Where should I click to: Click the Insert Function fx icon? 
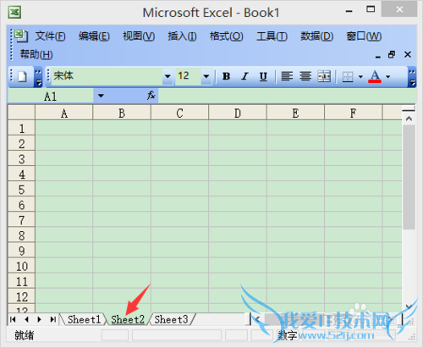tap(151, 96)
